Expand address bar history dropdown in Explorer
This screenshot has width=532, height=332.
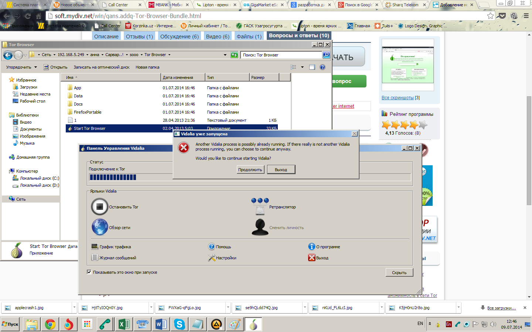225,55
